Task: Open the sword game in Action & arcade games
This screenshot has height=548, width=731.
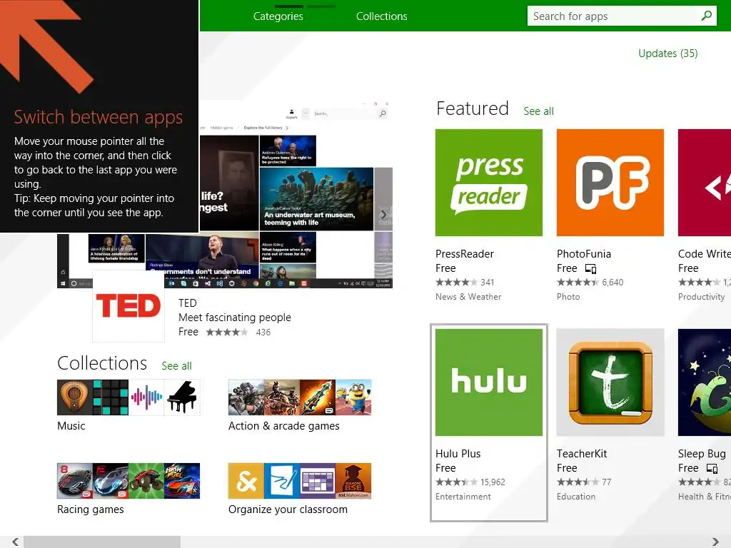Action: [x=318, y=397]
